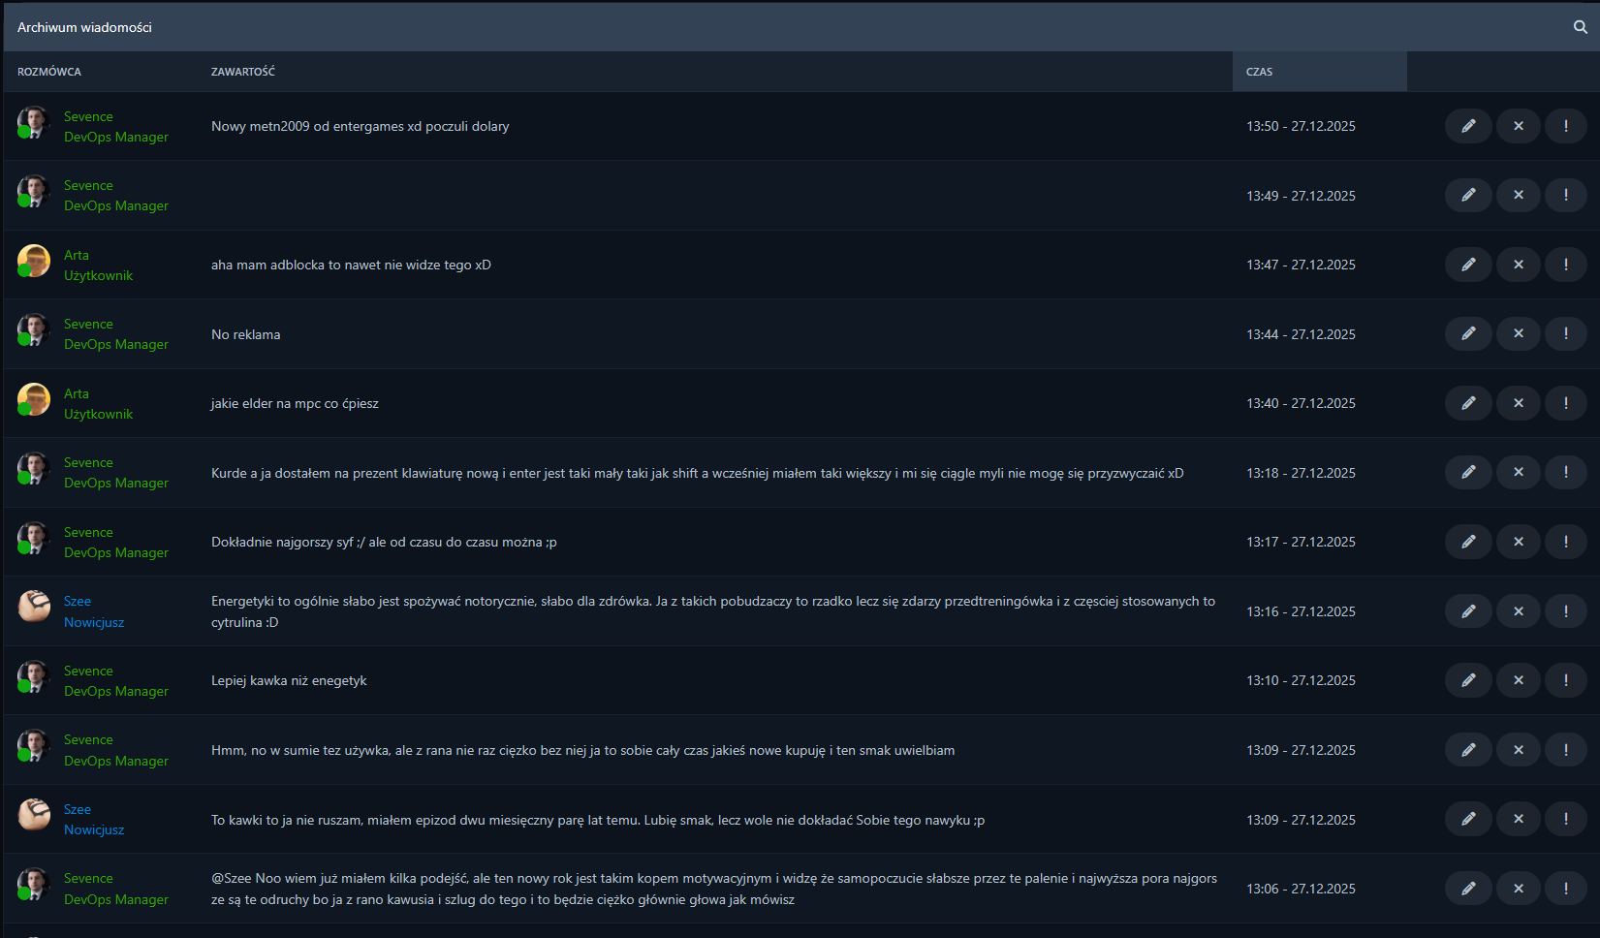
Task: Click the ROZMÓWCA column header
Action: pyautogui.click(x=49, y=72)
